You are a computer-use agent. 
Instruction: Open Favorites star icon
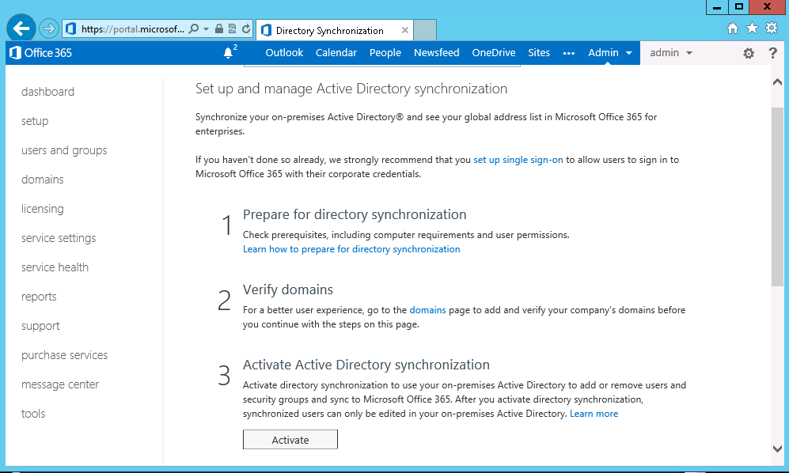coord(752,28)
